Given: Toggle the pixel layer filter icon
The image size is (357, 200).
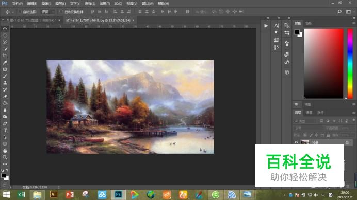Looking at the screenshot, I should [x=321, y=121].
